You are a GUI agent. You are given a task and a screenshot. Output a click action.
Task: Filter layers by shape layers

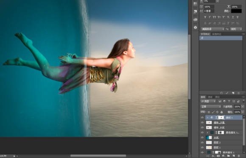234,102
